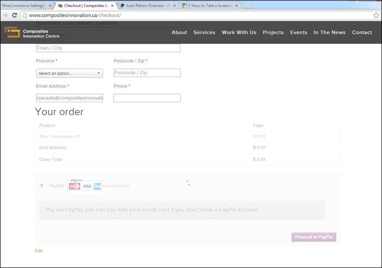Select the PayPal payment radio button
The height and width of the screenshot is (268, 382).
click(x=41, y=186)
